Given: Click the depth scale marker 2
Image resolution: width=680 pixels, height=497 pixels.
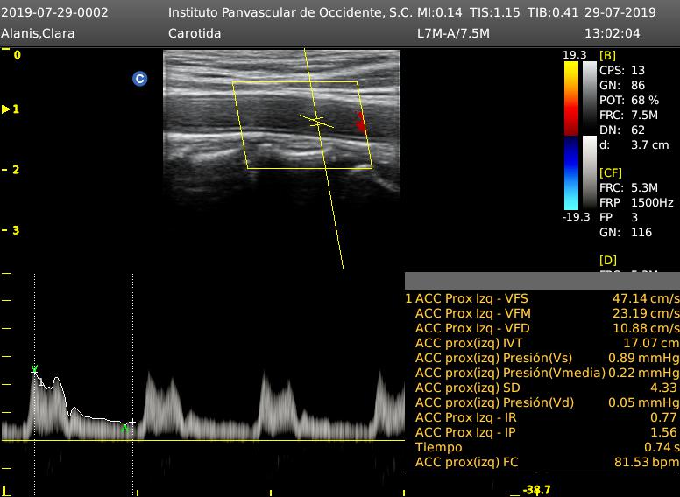Looking at the screenshot, I should point(16,170).
